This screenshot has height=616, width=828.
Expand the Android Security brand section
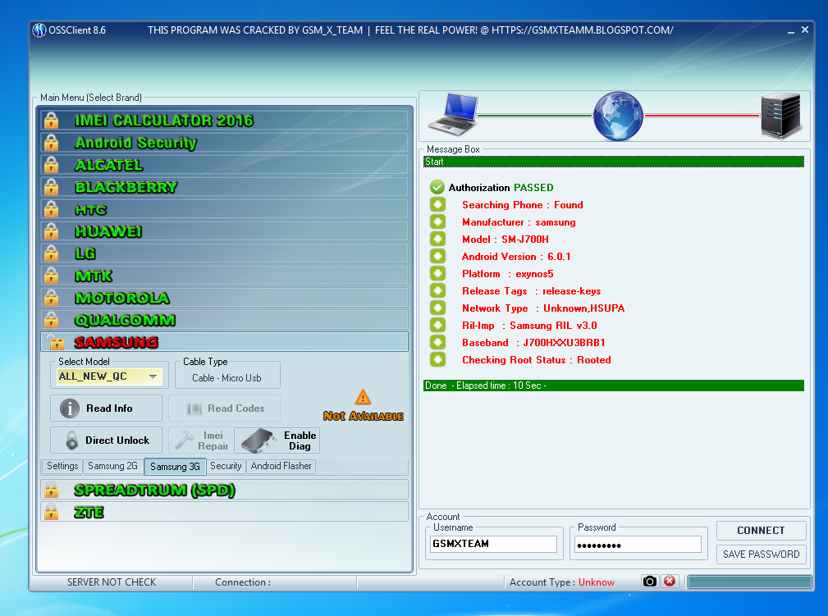[224, 143]
